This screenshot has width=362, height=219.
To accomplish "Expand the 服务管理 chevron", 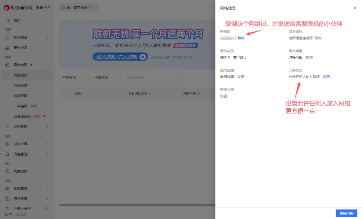I will 48,199.
